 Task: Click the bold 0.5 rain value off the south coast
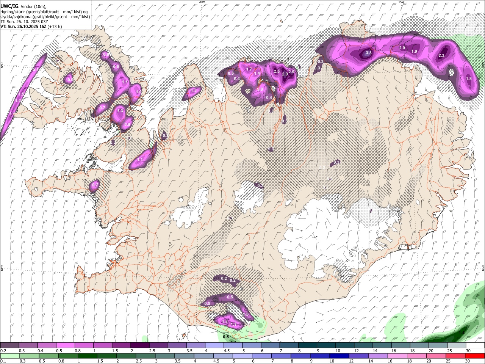click(226, 337)
